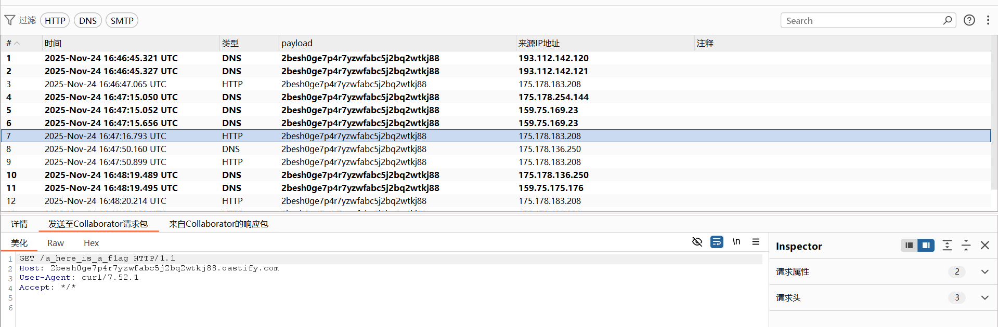
Task: Filter by the DNS chip
Action: point(88,21)
